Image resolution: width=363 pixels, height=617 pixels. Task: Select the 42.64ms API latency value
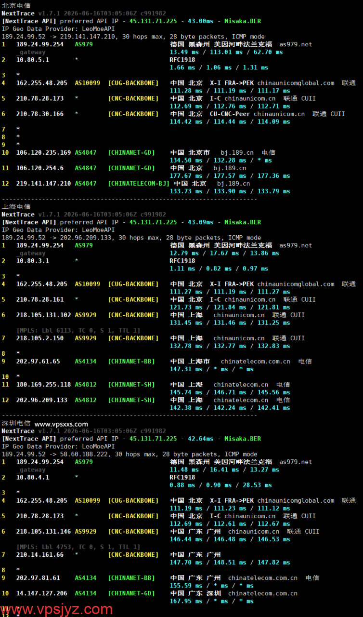click(x=200, y=439)
